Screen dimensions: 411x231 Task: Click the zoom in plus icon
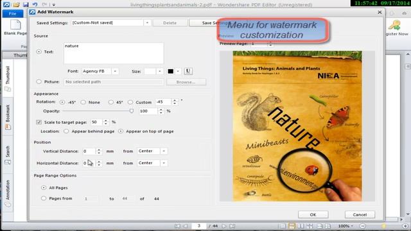(x=405, y=226)
